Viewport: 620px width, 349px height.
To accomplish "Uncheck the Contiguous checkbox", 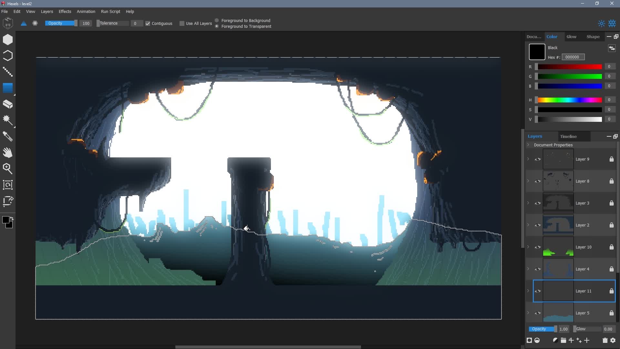I will pos(148,24).
